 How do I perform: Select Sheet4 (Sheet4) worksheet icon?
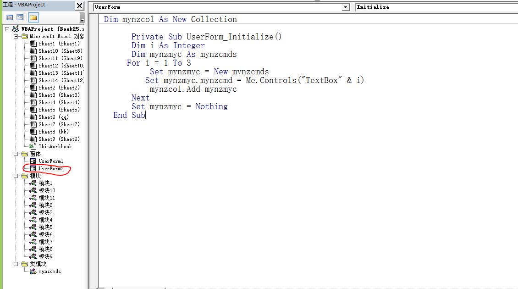coord(33,102)
